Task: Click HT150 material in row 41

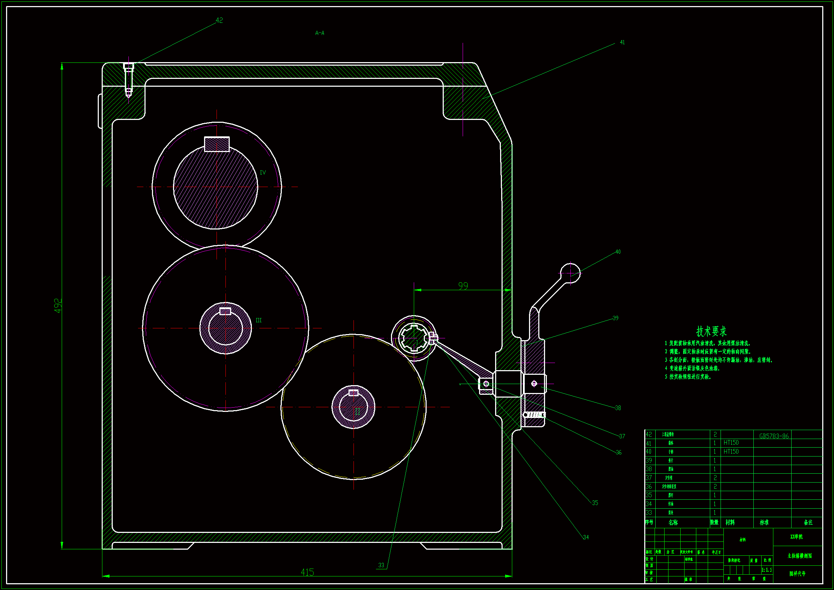Action: click(x=731, y=443)
